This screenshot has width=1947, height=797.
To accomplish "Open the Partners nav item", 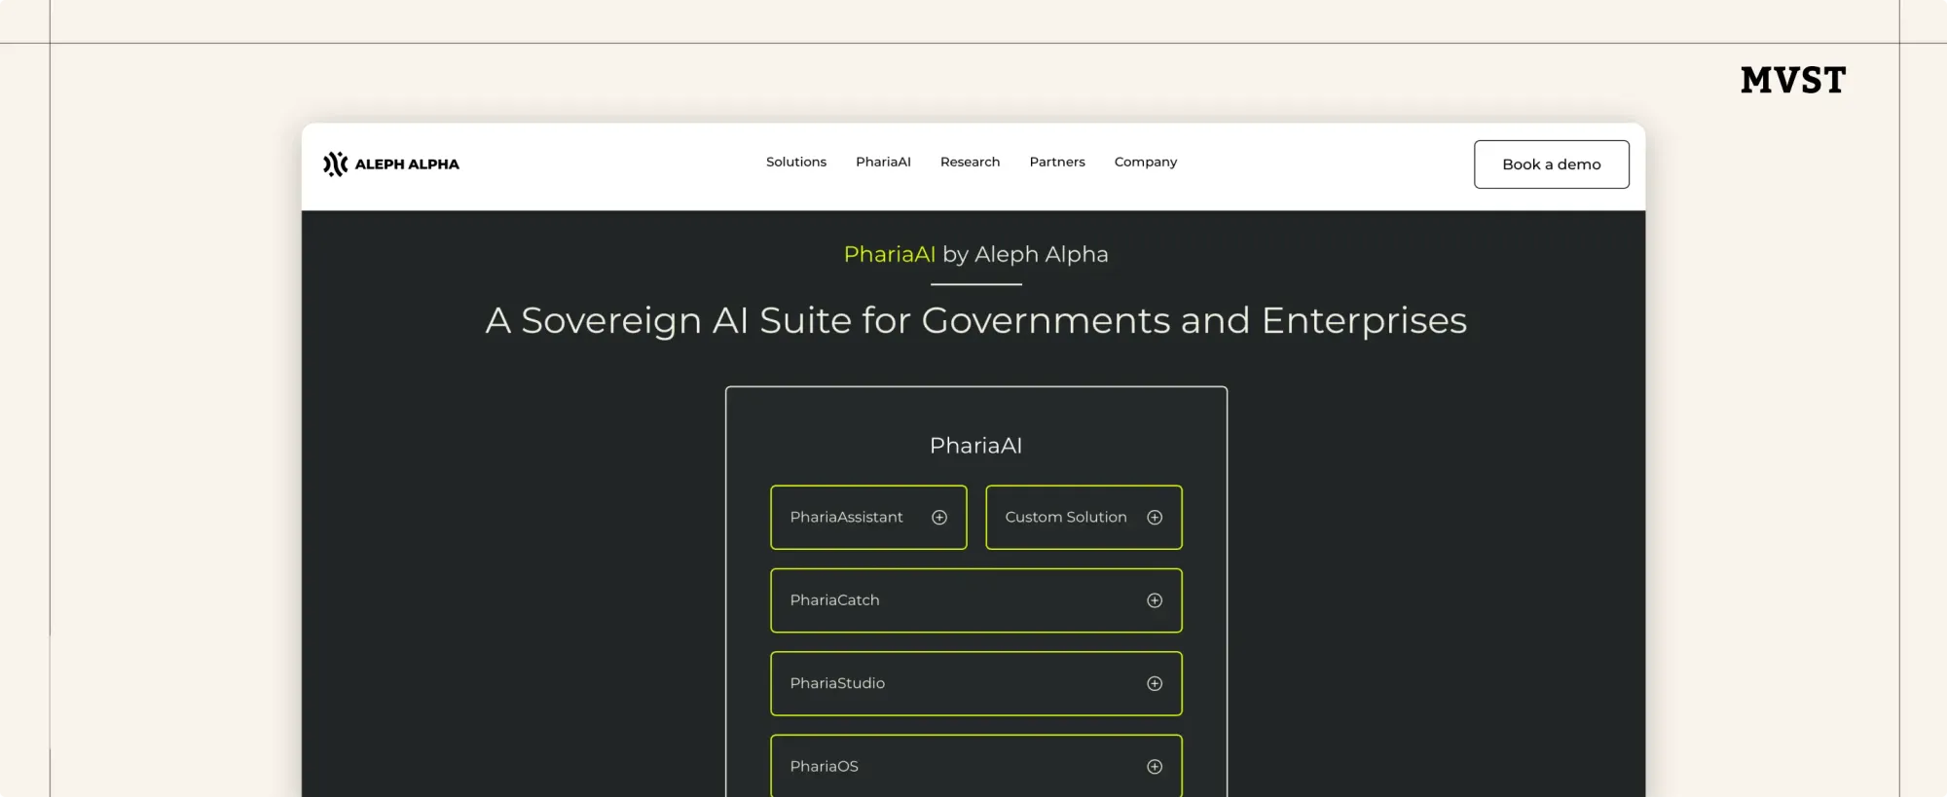I will pyautogui.click(x=1056, y=162).
